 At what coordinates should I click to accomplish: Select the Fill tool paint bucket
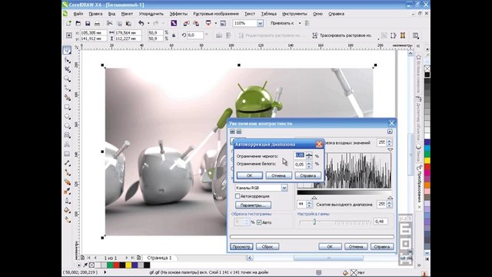coord(67,210)
